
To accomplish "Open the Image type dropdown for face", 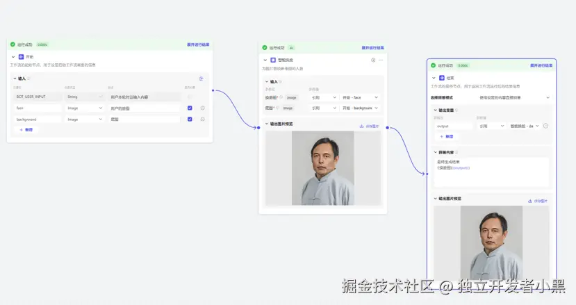I will click(83, 108).
